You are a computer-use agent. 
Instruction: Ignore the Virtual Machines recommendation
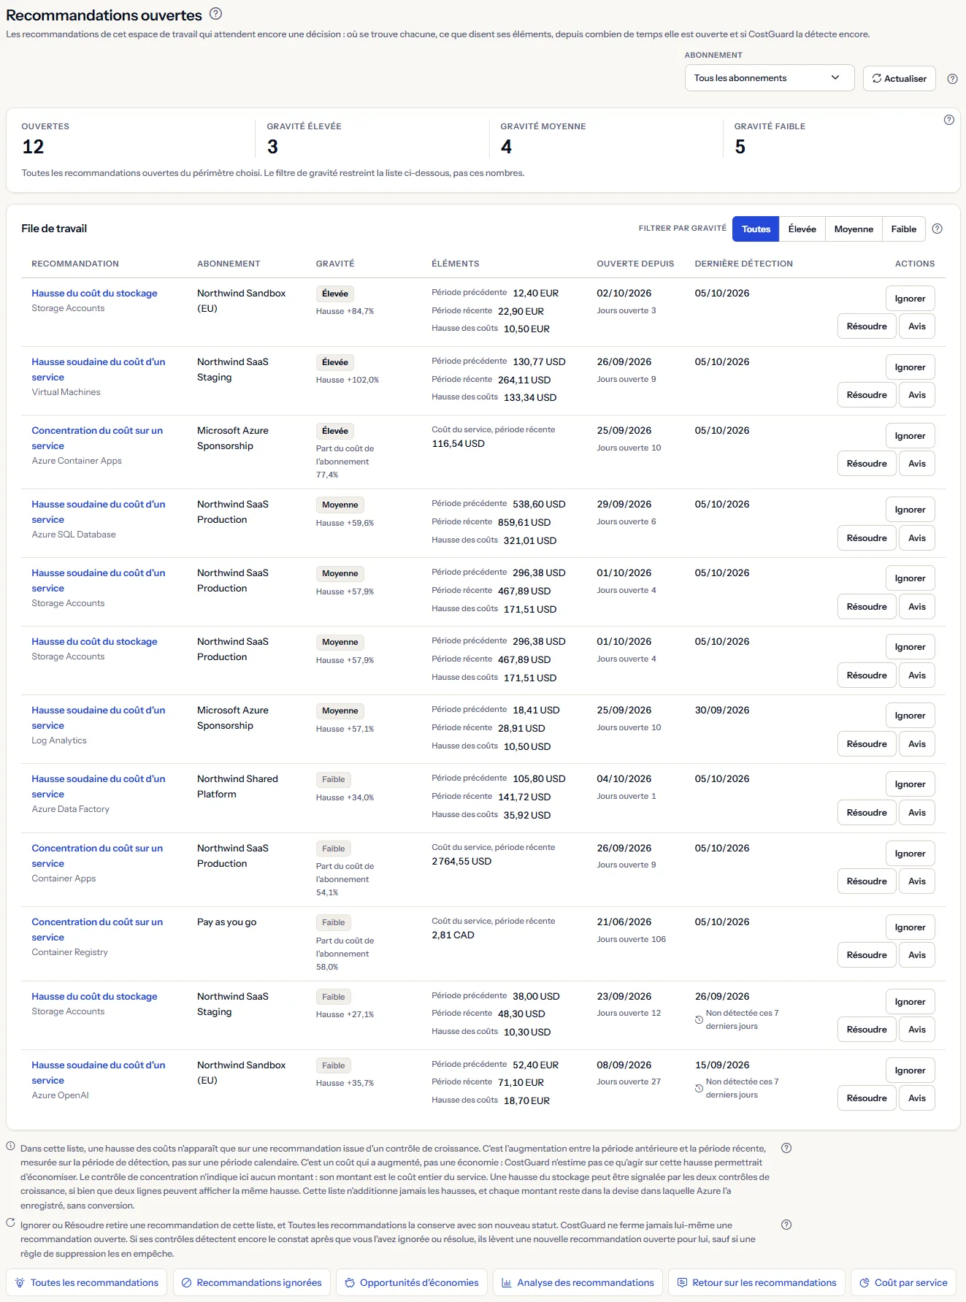[x=910, y=367]
